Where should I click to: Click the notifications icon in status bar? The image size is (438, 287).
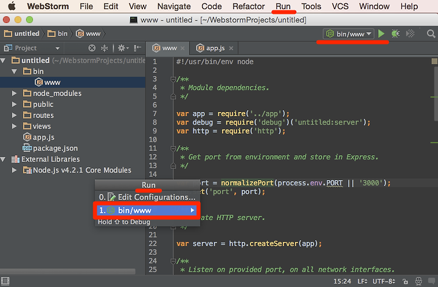click(431, 280)
